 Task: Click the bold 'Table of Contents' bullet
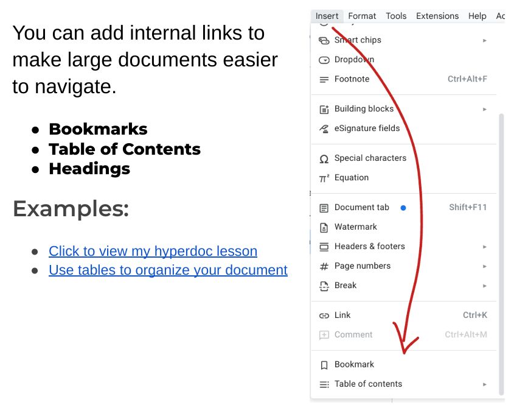point(125,149)
